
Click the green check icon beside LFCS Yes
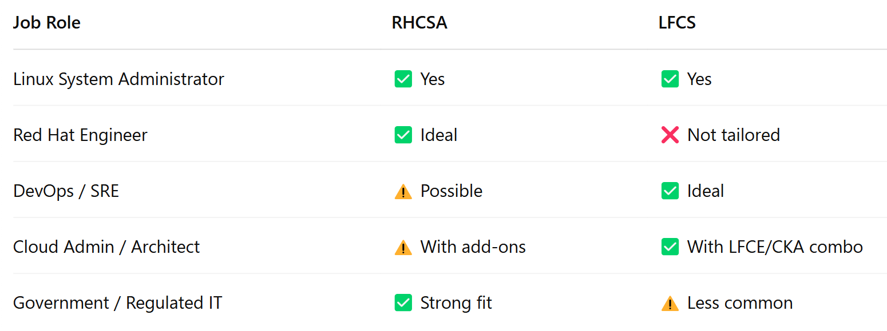pyautogui.click(x=670, y=79)
